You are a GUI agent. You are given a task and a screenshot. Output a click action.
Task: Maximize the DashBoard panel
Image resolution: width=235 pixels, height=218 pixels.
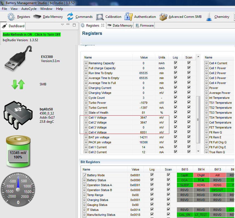pos(74,25)
